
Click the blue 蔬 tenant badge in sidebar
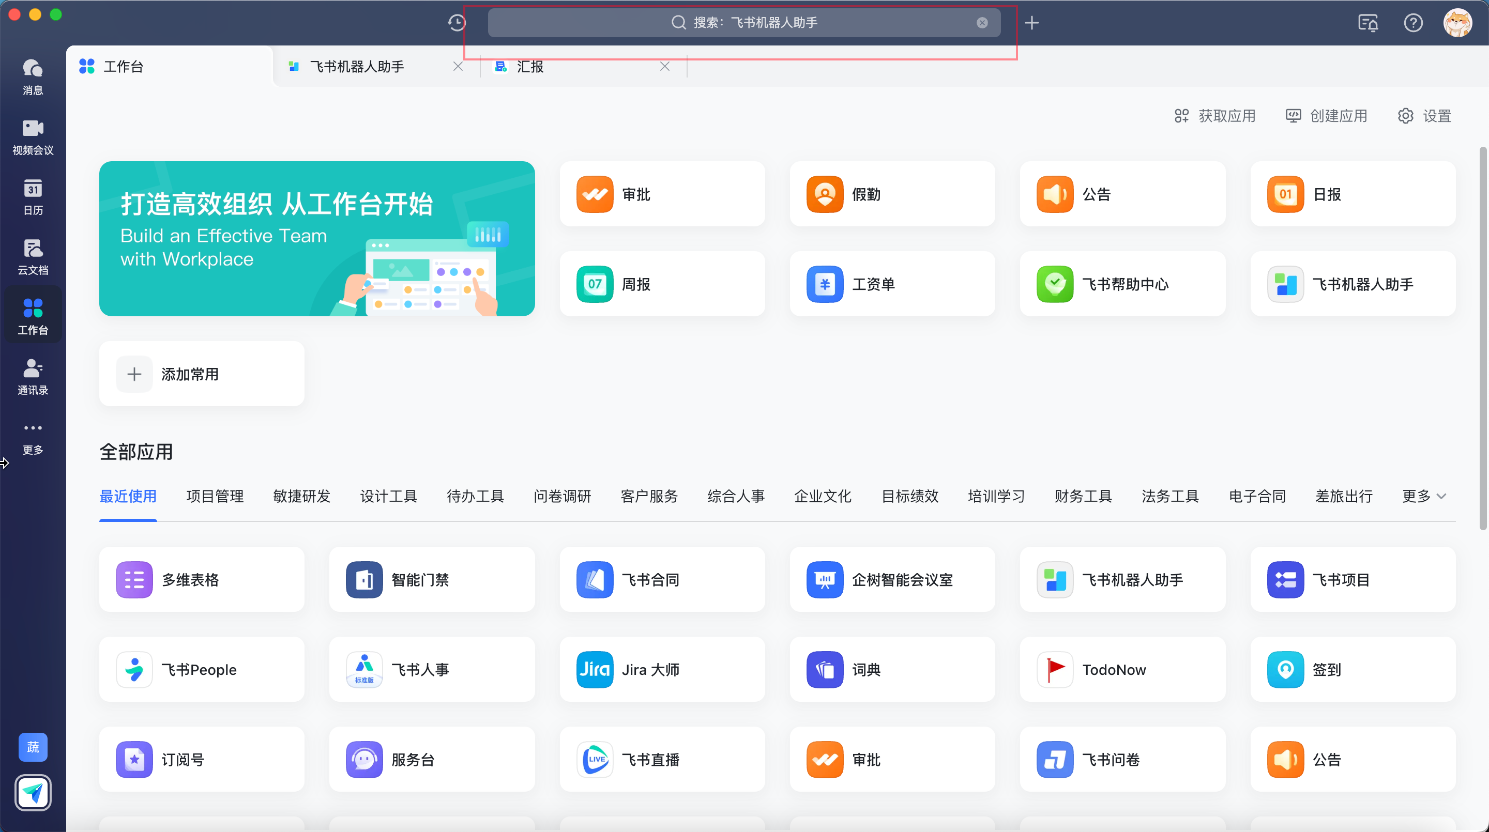click(33, 747)
